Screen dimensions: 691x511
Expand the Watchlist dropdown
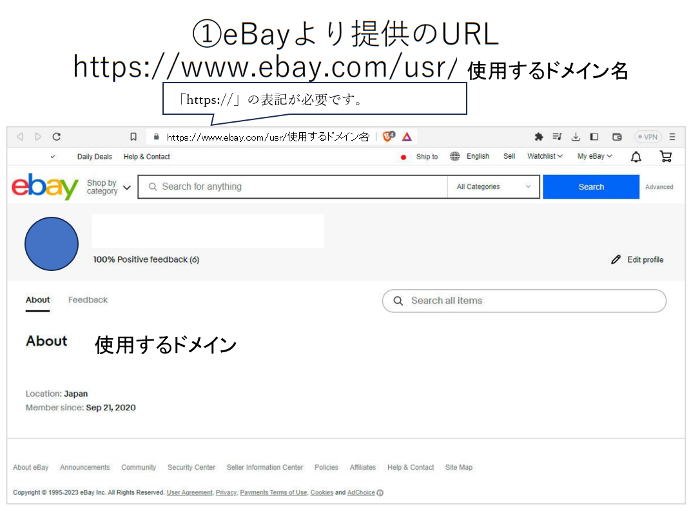(545, 156)
